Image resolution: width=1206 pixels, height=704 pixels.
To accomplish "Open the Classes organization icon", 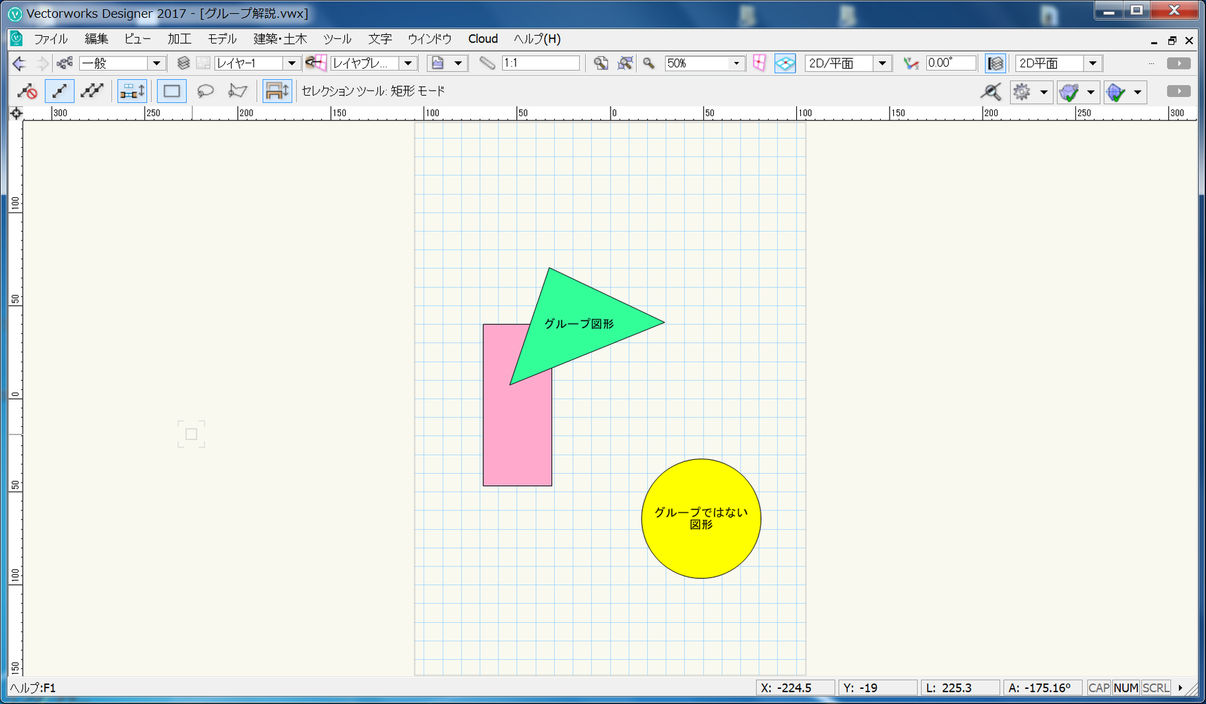I will [x=65, y=63].
